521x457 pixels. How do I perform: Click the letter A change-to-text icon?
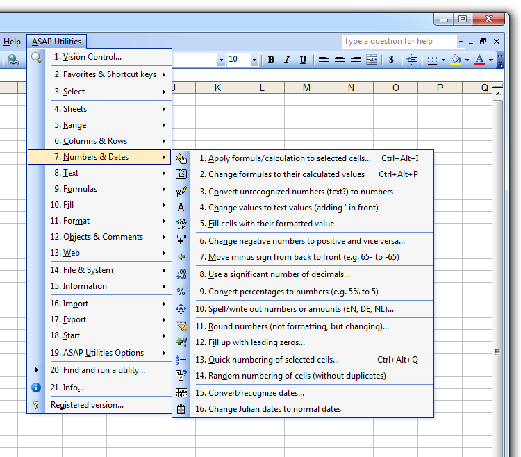click(x=181, y=208)
